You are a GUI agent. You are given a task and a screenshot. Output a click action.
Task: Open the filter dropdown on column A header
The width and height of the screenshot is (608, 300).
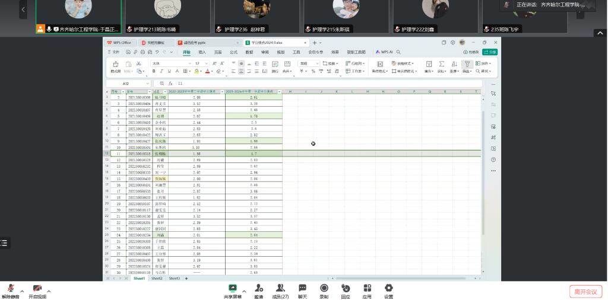pyautogui.click(x=122, y=92)
